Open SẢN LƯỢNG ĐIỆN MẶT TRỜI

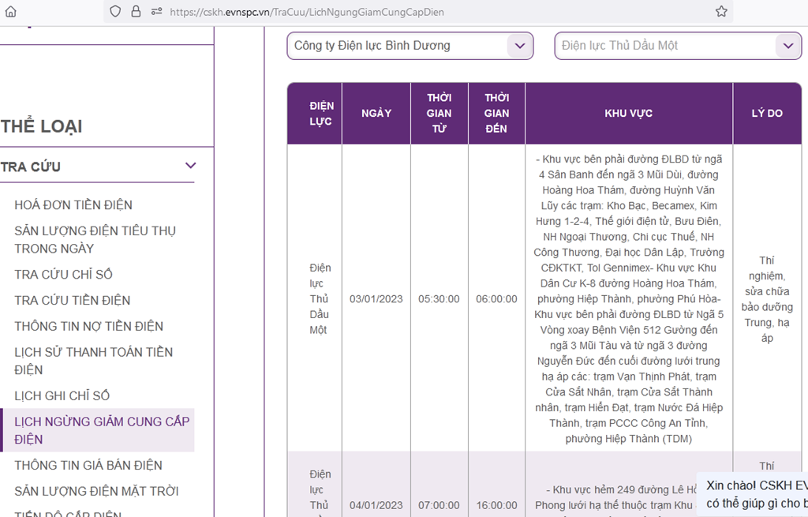[x=96, y=491]
